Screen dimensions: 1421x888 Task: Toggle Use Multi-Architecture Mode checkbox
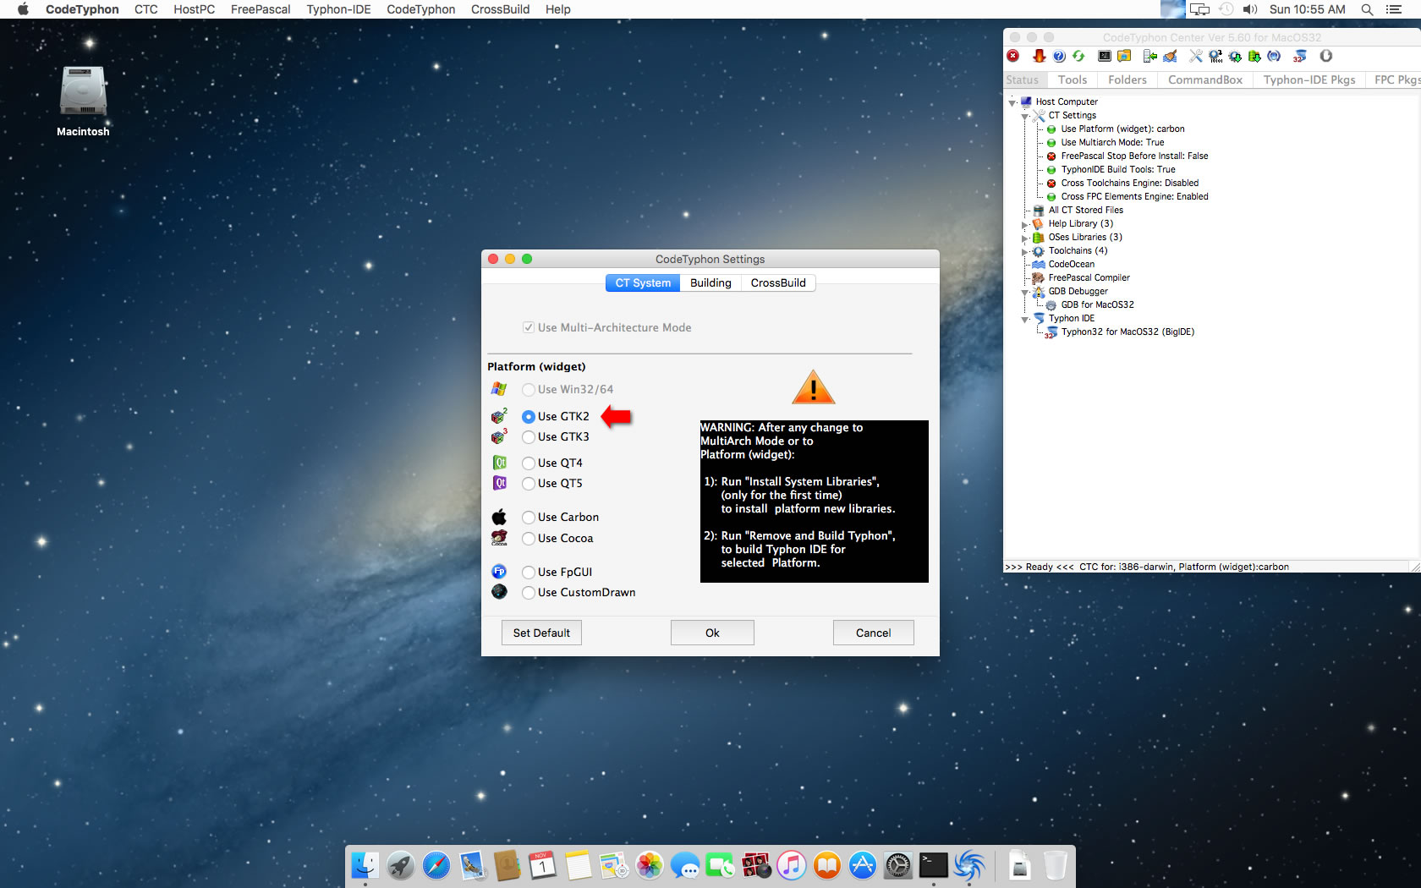pyautogui.click(x=529, y=327)
